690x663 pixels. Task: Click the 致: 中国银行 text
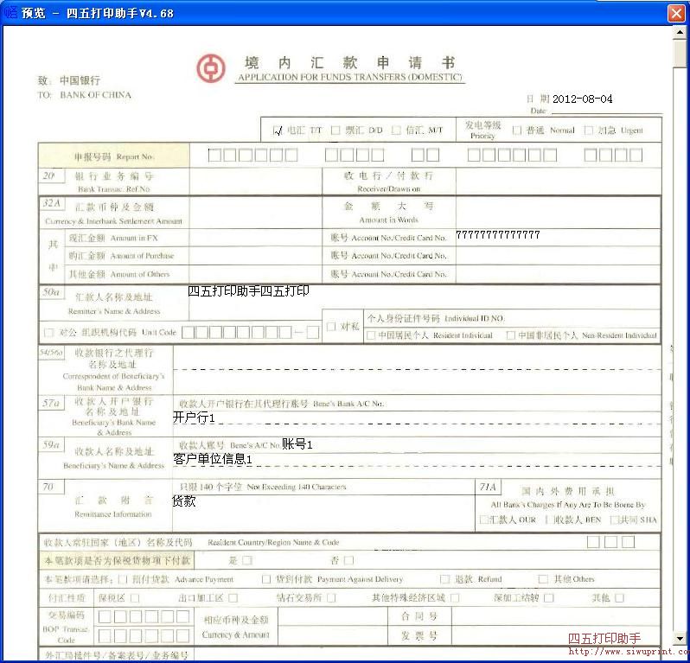tap(68, 80)
